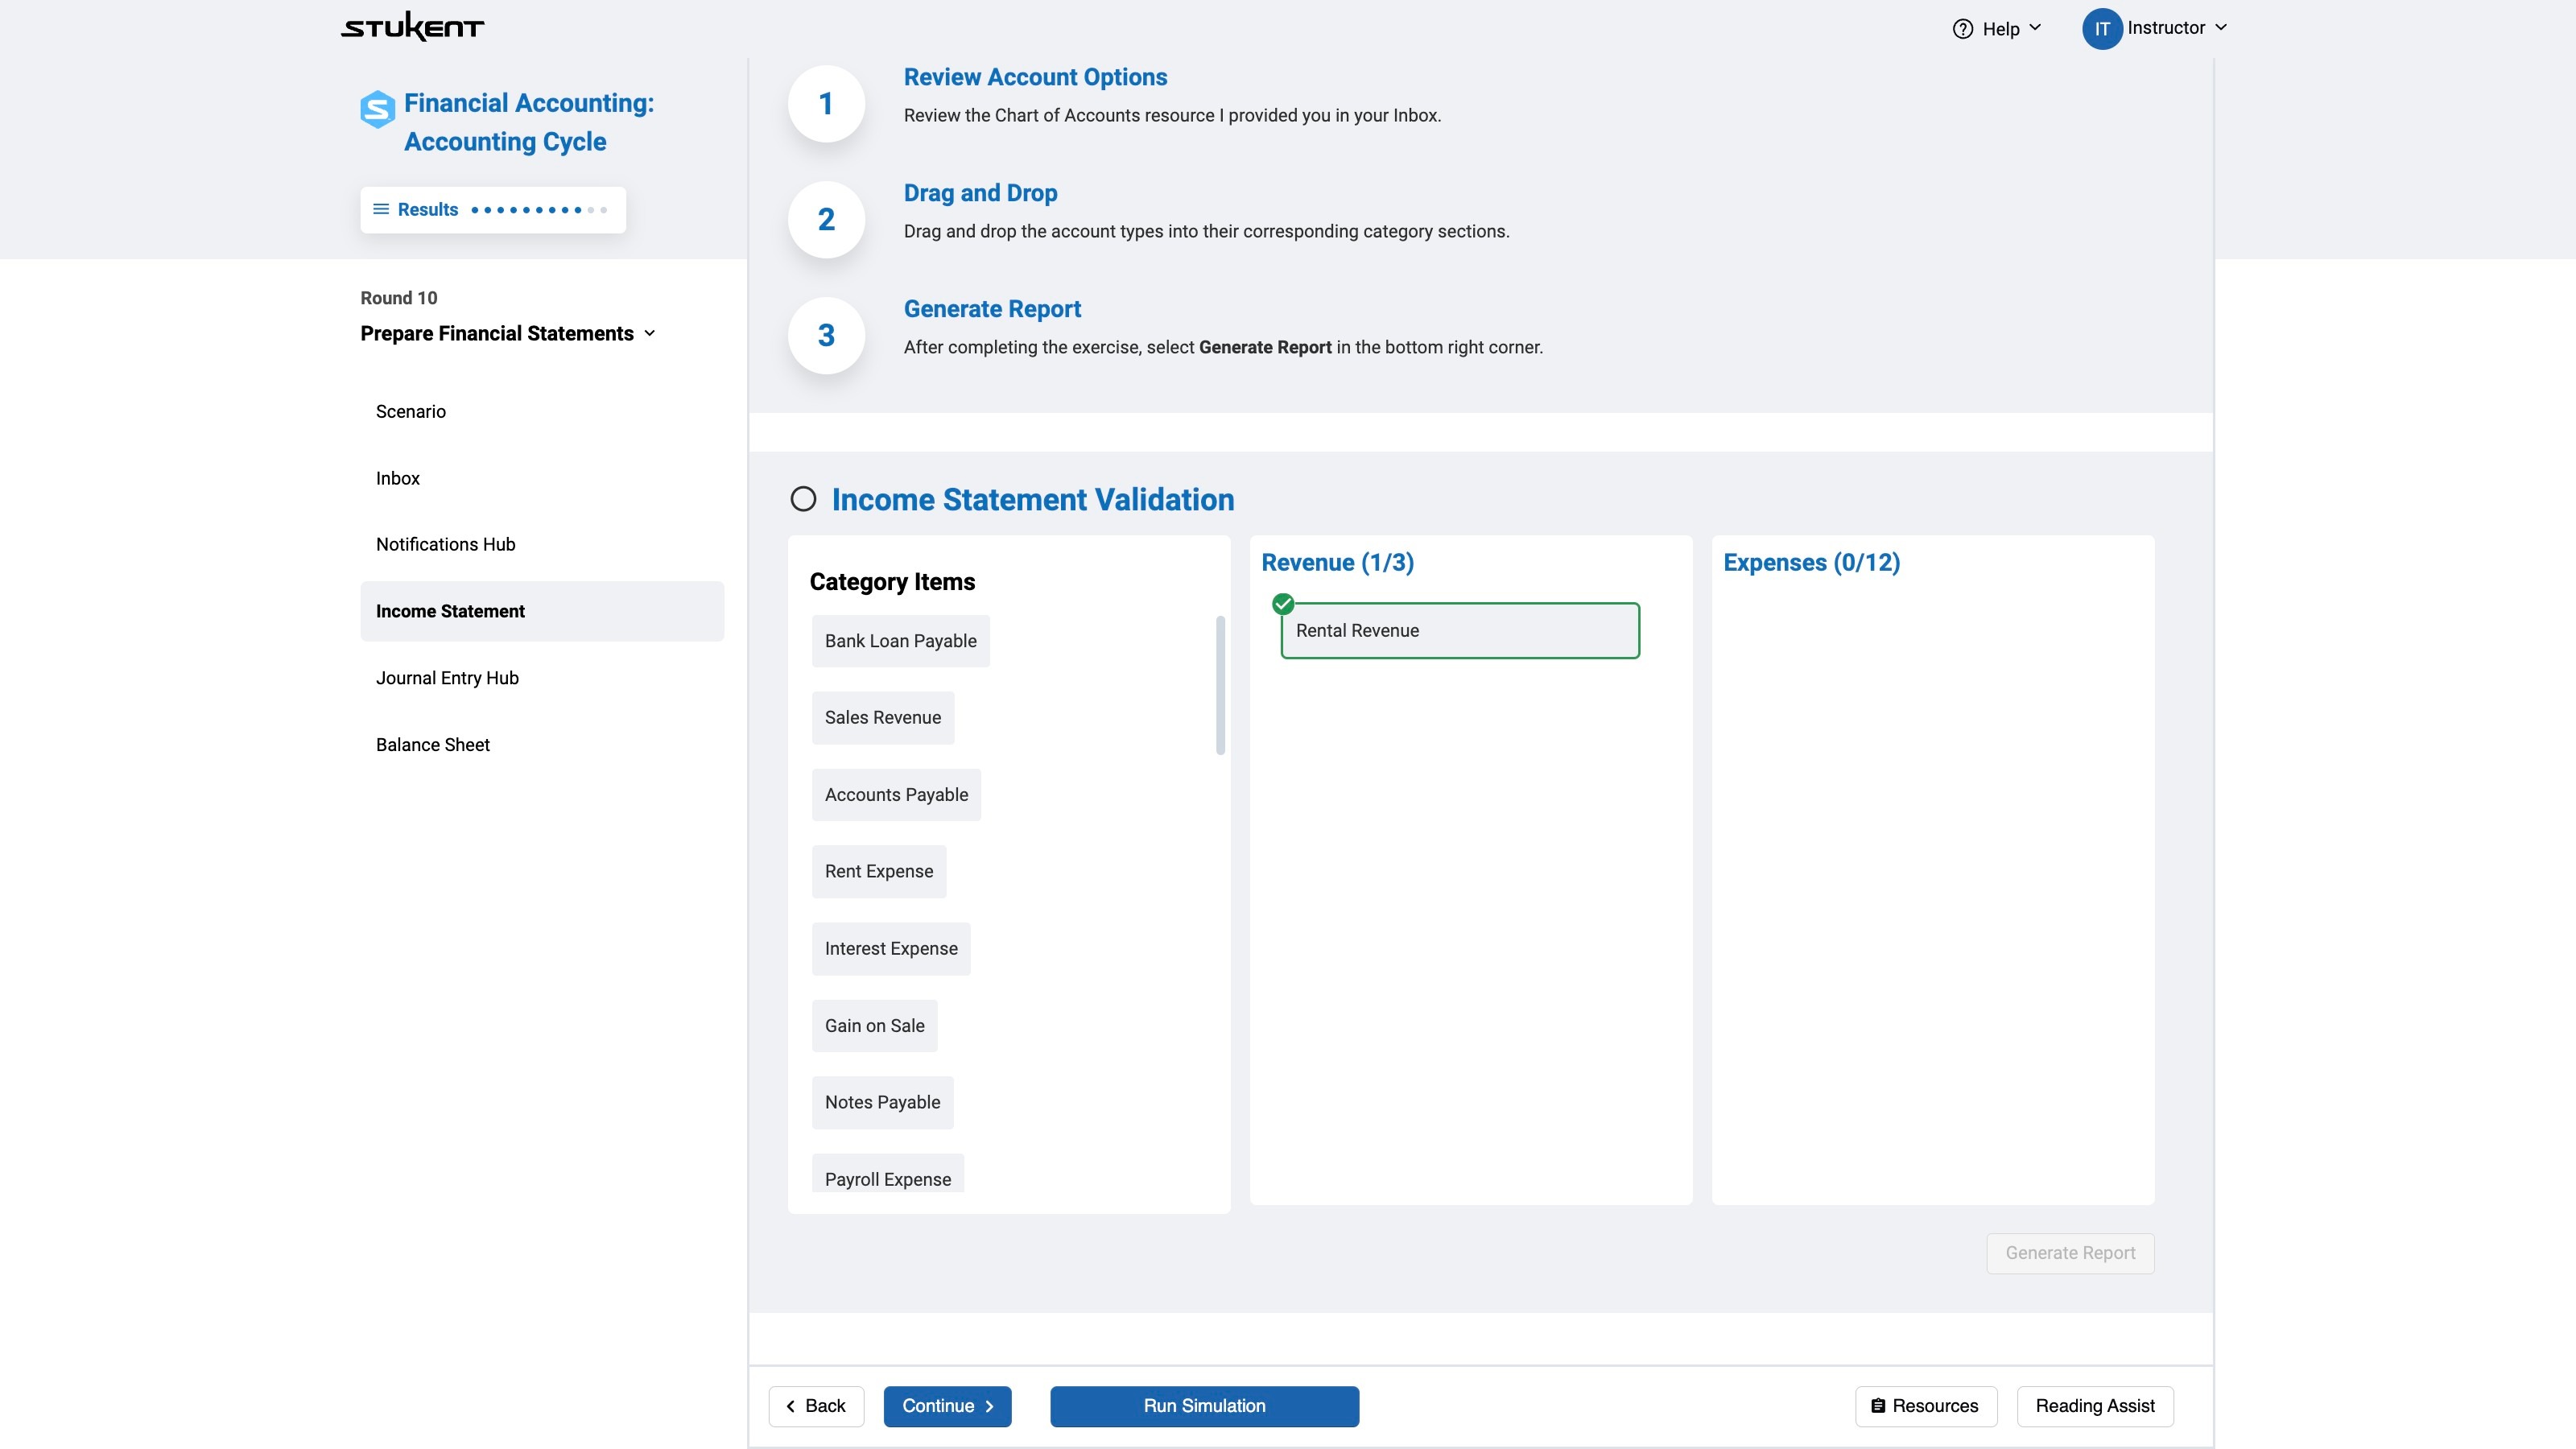Select the Sales Revenue category item
Screen dimensions: 2576x1449
click(882, 718)
